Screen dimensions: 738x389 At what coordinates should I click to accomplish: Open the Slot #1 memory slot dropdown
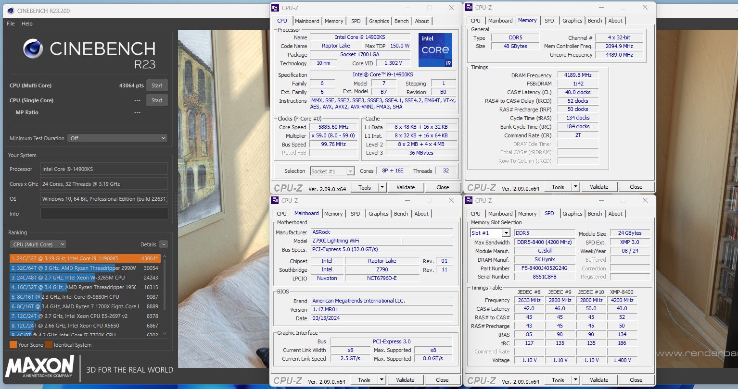click(490, 233)
